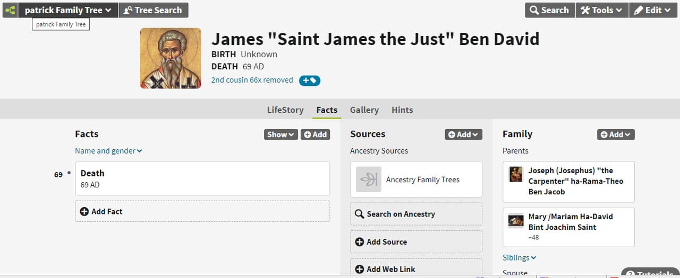Open the patrick Family Tree dropdown
This screenshot has height=278, width=680.
[x=68, y=10]
